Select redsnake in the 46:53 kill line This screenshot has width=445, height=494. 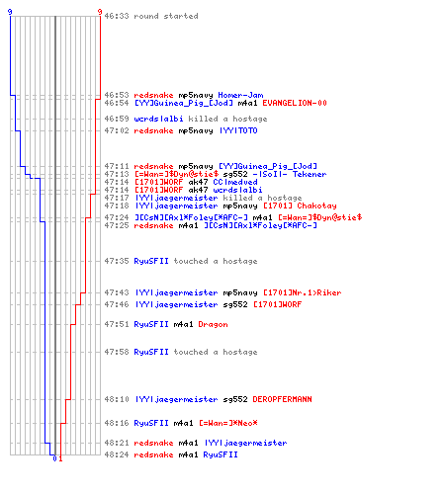(x=153, y=95)
